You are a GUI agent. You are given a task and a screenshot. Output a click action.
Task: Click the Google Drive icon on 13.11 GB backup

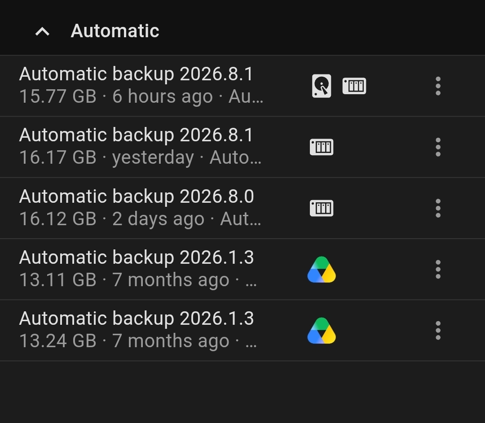pos(322,270)
